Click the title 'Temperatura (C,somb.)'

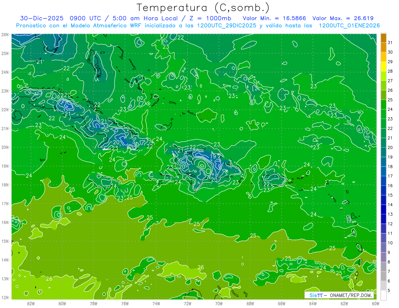coord(203,8)
